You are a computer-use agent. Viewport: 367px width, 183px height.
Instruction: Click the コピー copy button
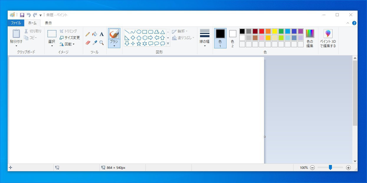click(x=30, y=38)
